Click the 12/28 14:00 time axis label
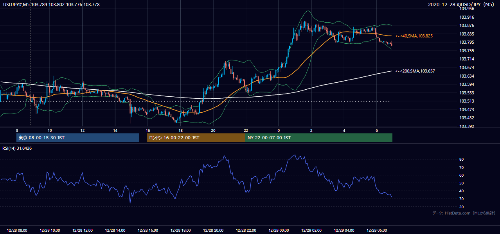 coord(115,230)
